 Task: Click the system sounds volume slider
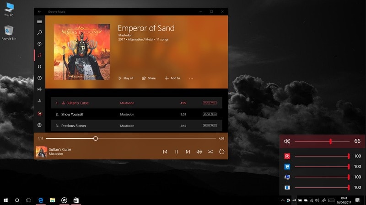click(322, 177)
